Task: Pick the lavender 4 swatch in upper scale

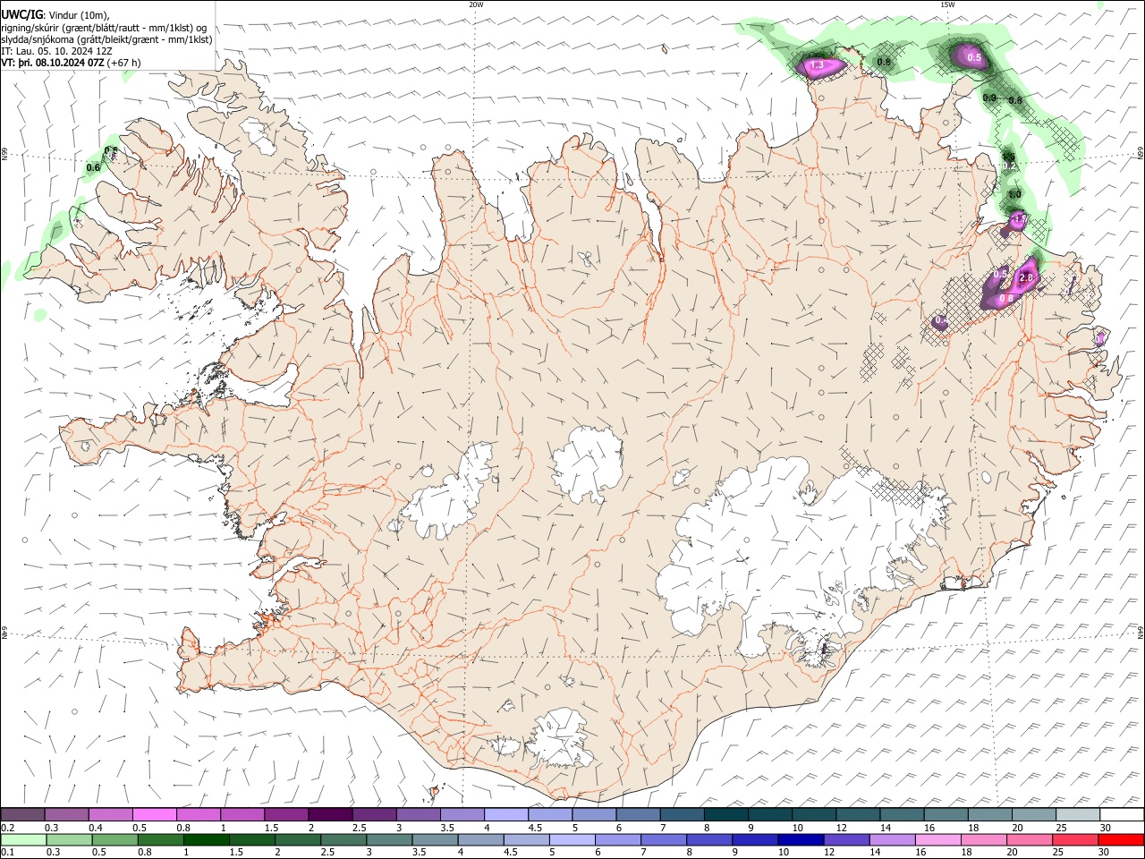Action: coord(506,814)
